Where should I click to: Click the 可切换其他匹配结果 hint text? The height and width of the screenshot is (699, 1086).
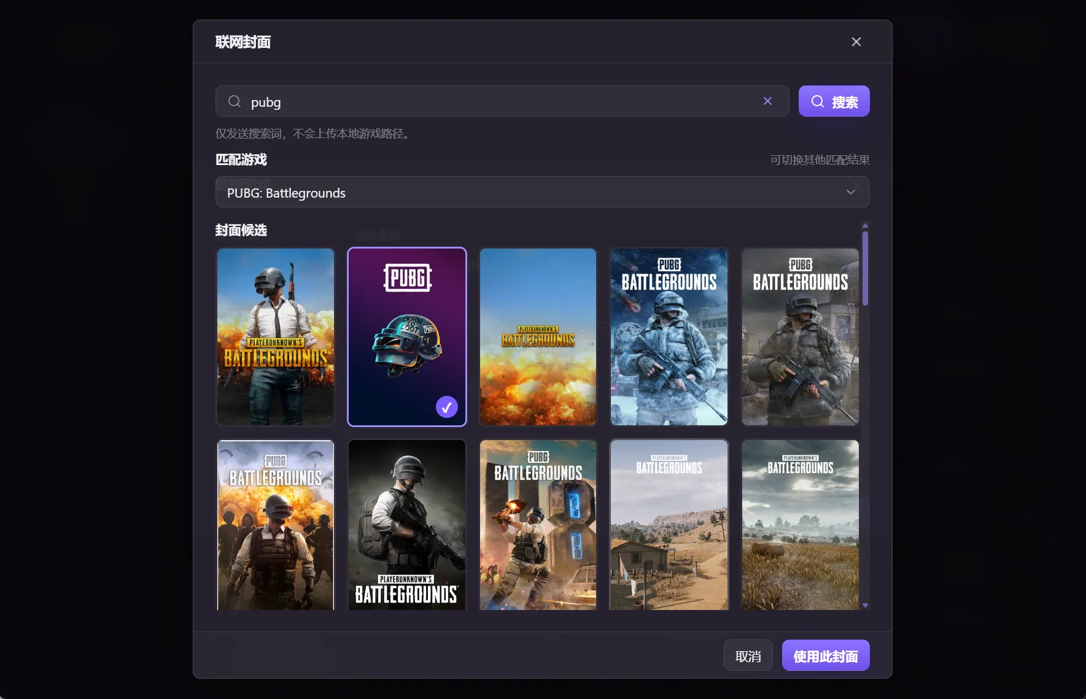coord(820,160)
